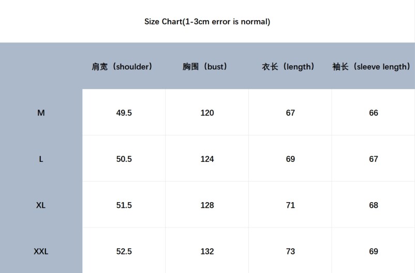
Task: Select the bust column header
Action: (205, 67)
